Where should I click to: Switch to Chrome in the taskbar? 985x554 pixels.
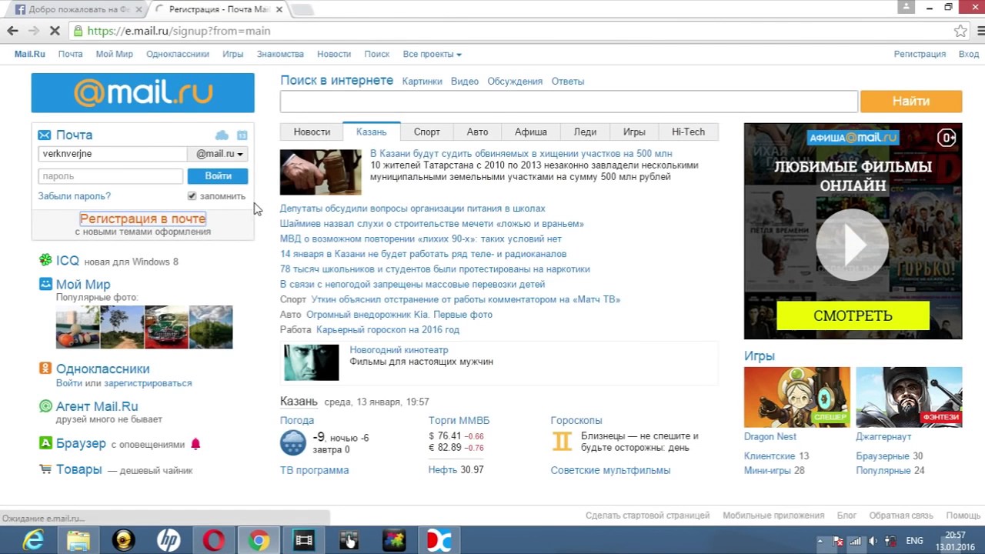click(x=259, y=541)
